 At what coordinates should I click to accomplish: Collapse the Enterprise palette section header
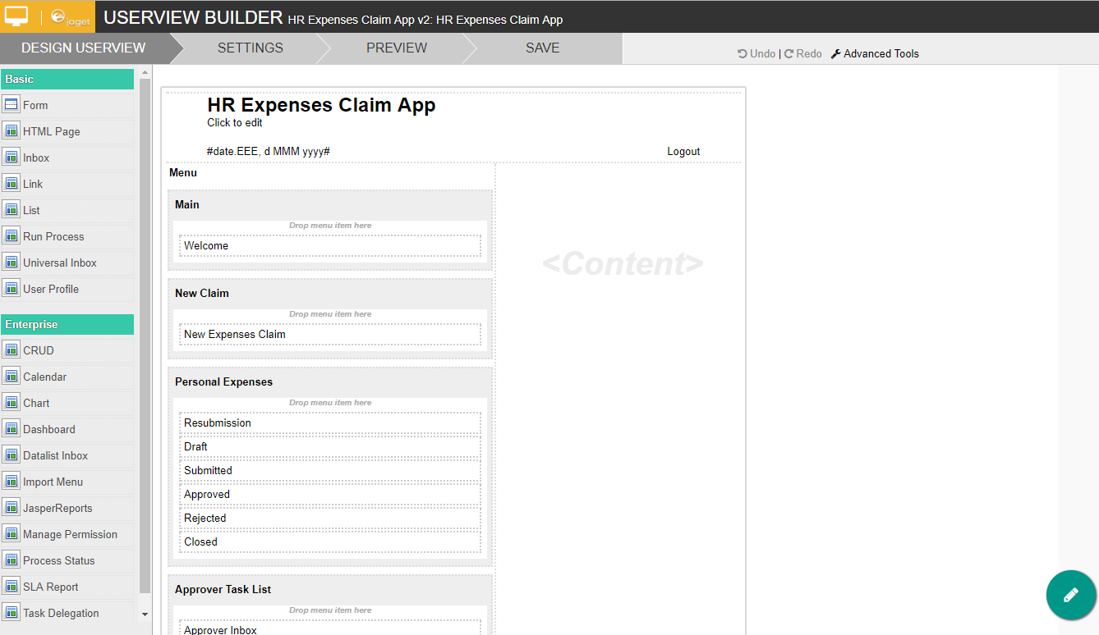tap(67, 324)
